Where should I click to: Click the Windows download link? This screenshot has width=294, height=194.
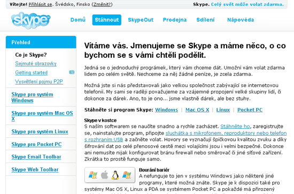[166, 110]
